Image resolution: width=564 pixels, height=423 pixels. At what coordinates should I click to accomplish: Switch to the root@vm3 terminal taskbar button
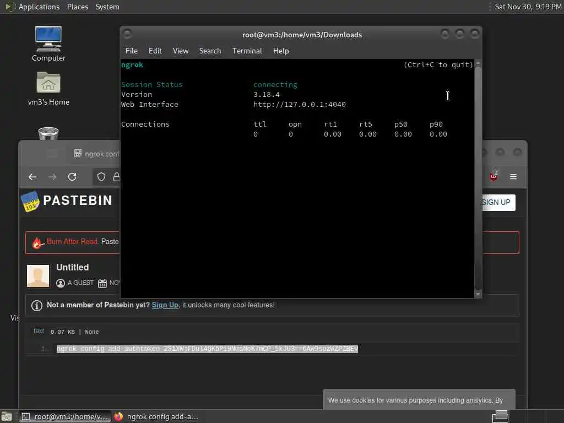click(x=65, y=416)
